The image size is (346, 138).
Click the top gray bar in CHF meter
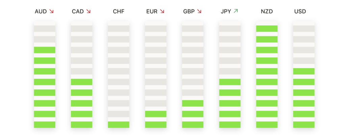(x=119, y=28)
